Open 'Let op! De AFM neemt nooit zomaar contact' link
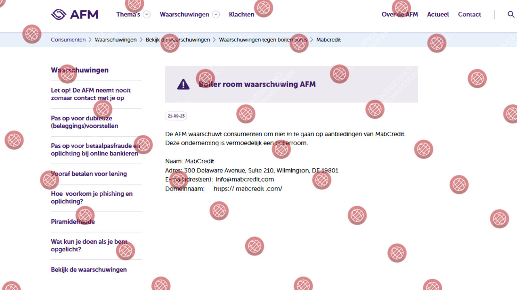517x290 pixels. pyautogui.click(x=91, y=94)
